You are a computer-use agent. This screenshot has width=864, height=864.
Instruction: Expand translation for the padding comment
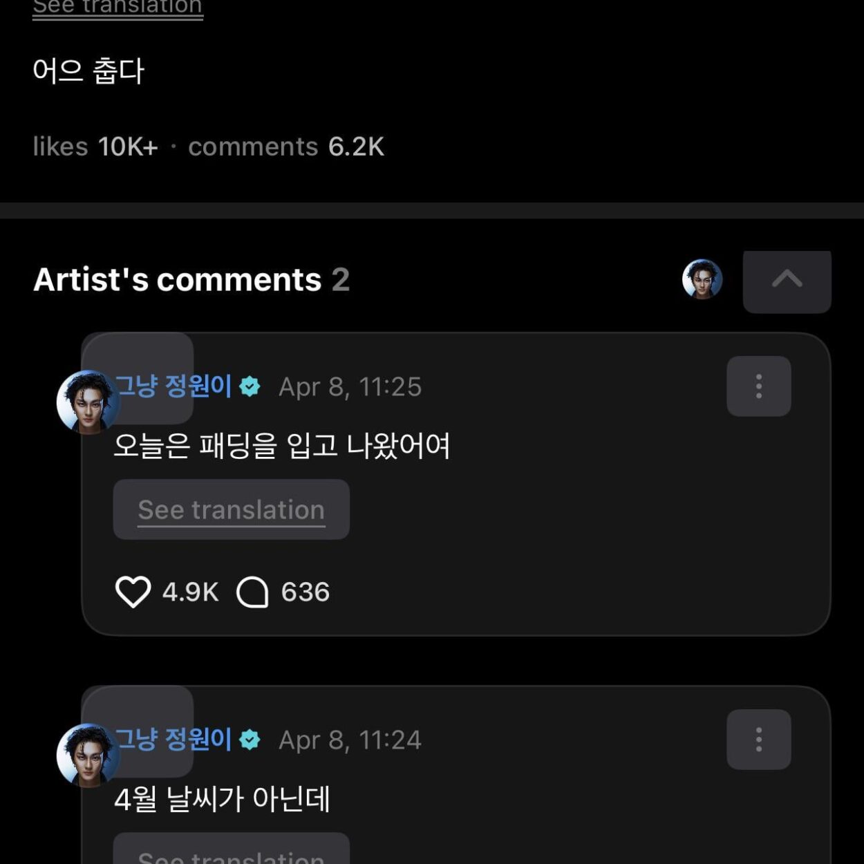pos(231,509)
